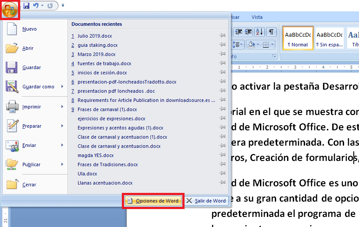Open Requirements for Article Publication recent file
This screenshot has width=359, height=227.
146,100
